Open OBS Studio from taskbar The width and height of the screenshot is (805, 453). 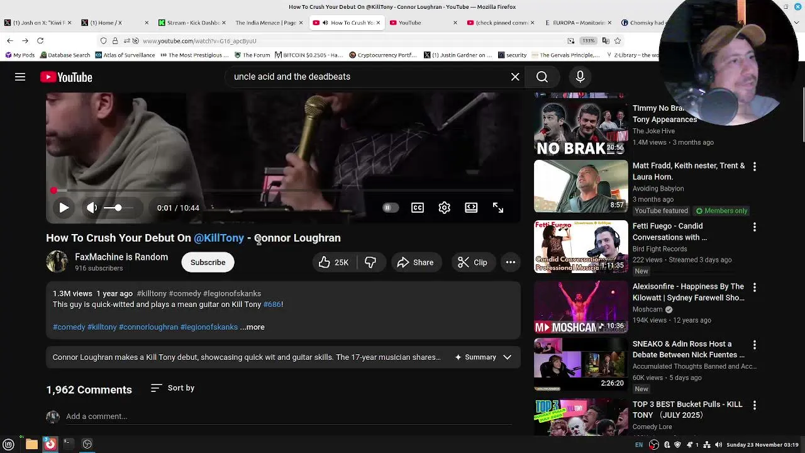pos(87,444)
